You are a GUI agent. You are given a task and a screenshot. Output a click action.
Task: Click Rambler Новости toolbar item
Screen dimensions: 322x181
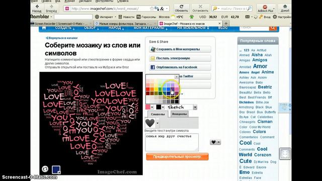pyautogui.click(x=126, y=17)
